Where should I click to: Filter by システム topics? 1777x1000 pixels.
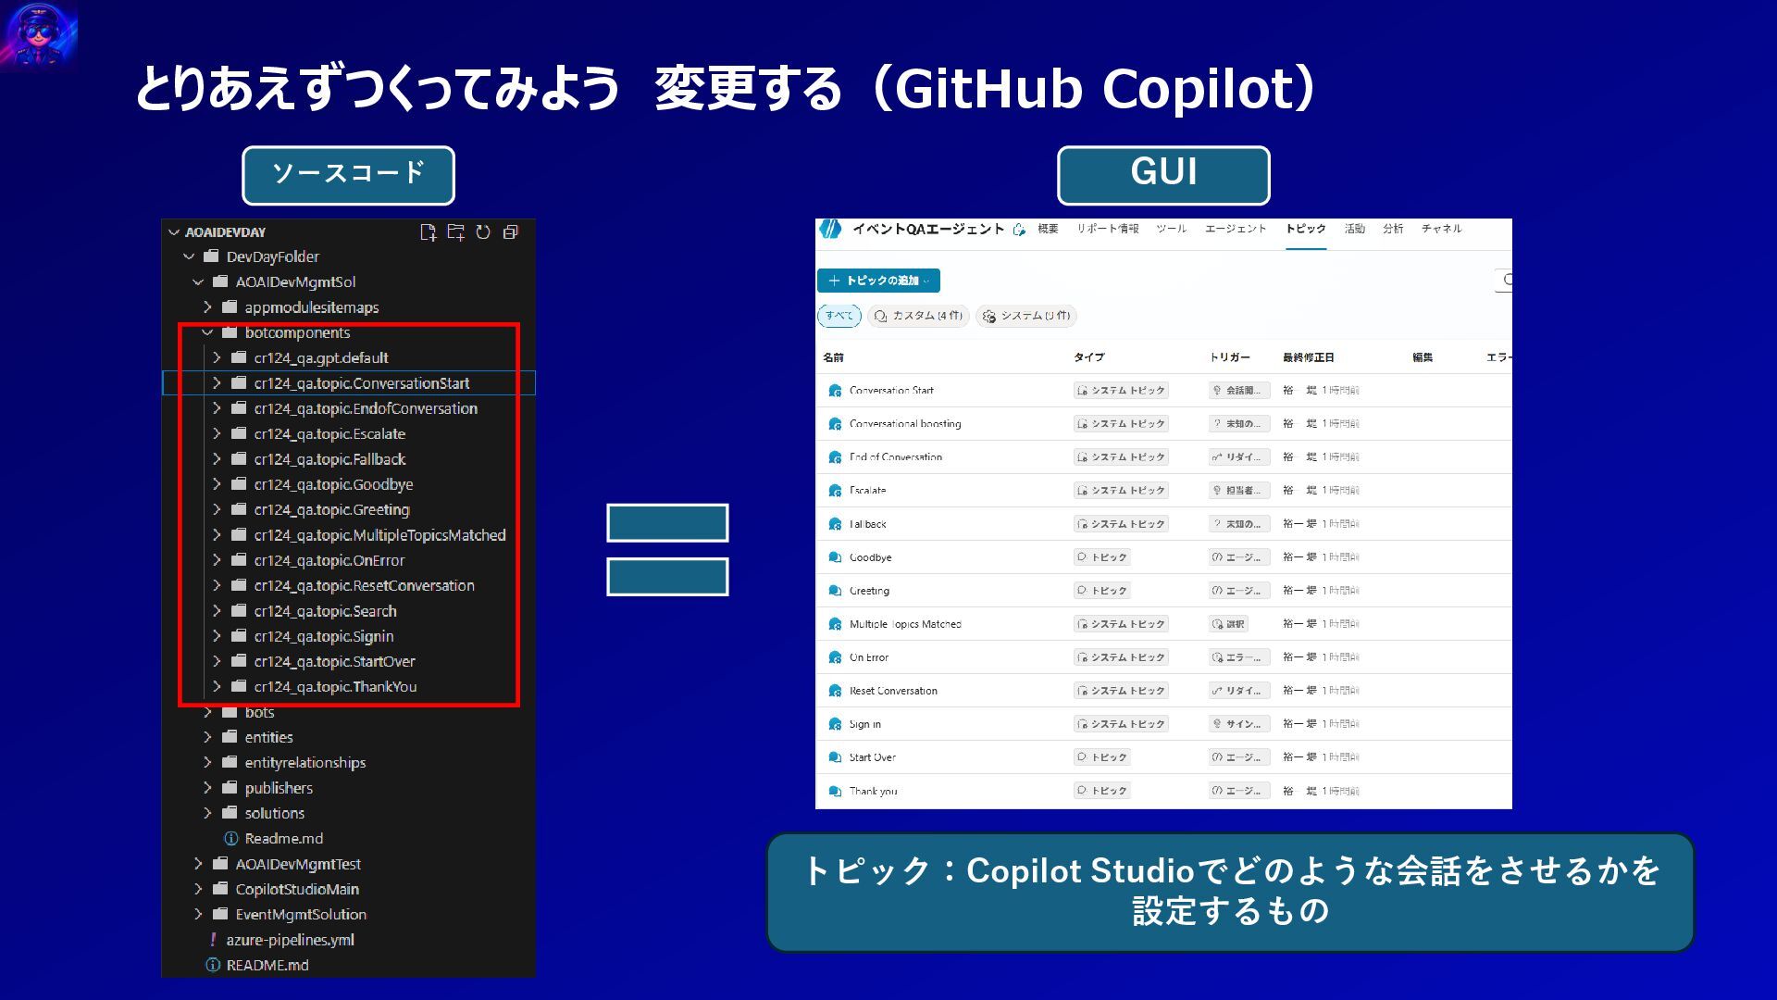tap(1026, 316)
